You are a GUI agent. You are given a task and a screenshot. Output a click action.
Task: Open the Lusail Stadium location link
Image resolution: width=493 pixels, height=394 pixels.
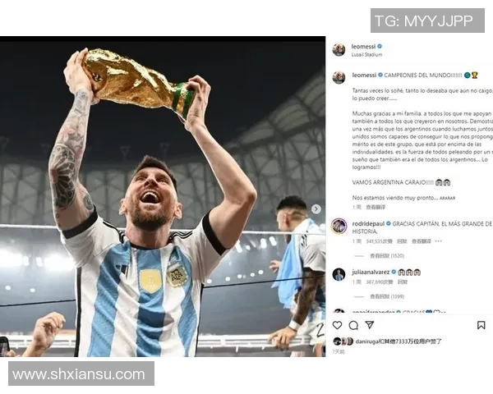(x=367, y=55)
